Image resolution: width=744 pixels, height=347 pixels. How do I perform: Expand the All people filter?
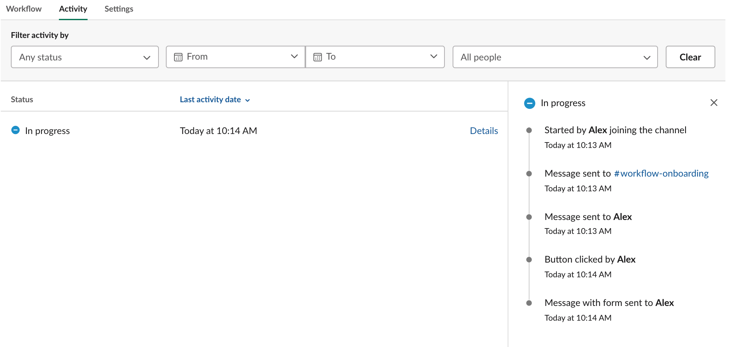pos(555,57)
